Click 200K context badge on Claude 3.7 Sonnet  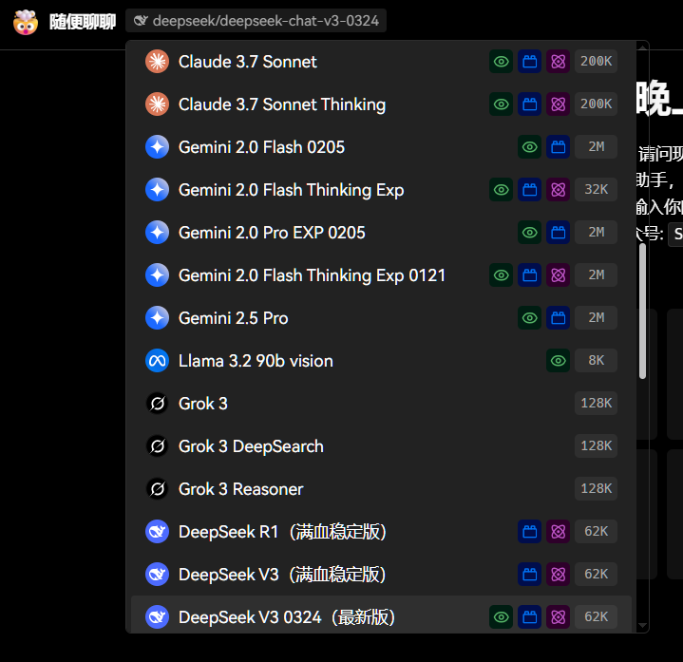(596, 62)
